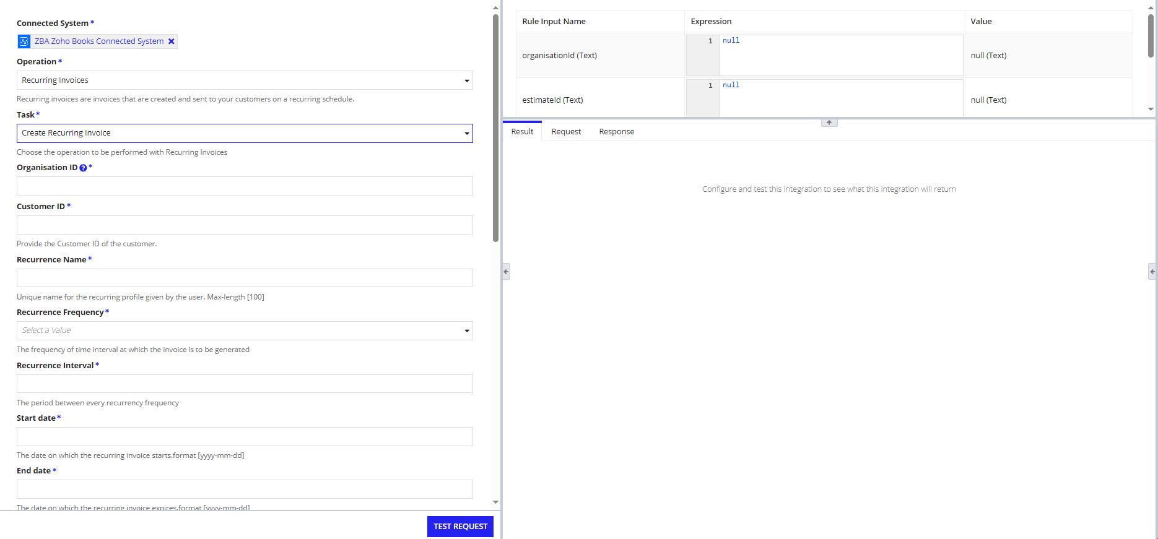Focus the Start date field
Image resolution: width=1158 pixels, height=539 pixels.
pos(245,436)
